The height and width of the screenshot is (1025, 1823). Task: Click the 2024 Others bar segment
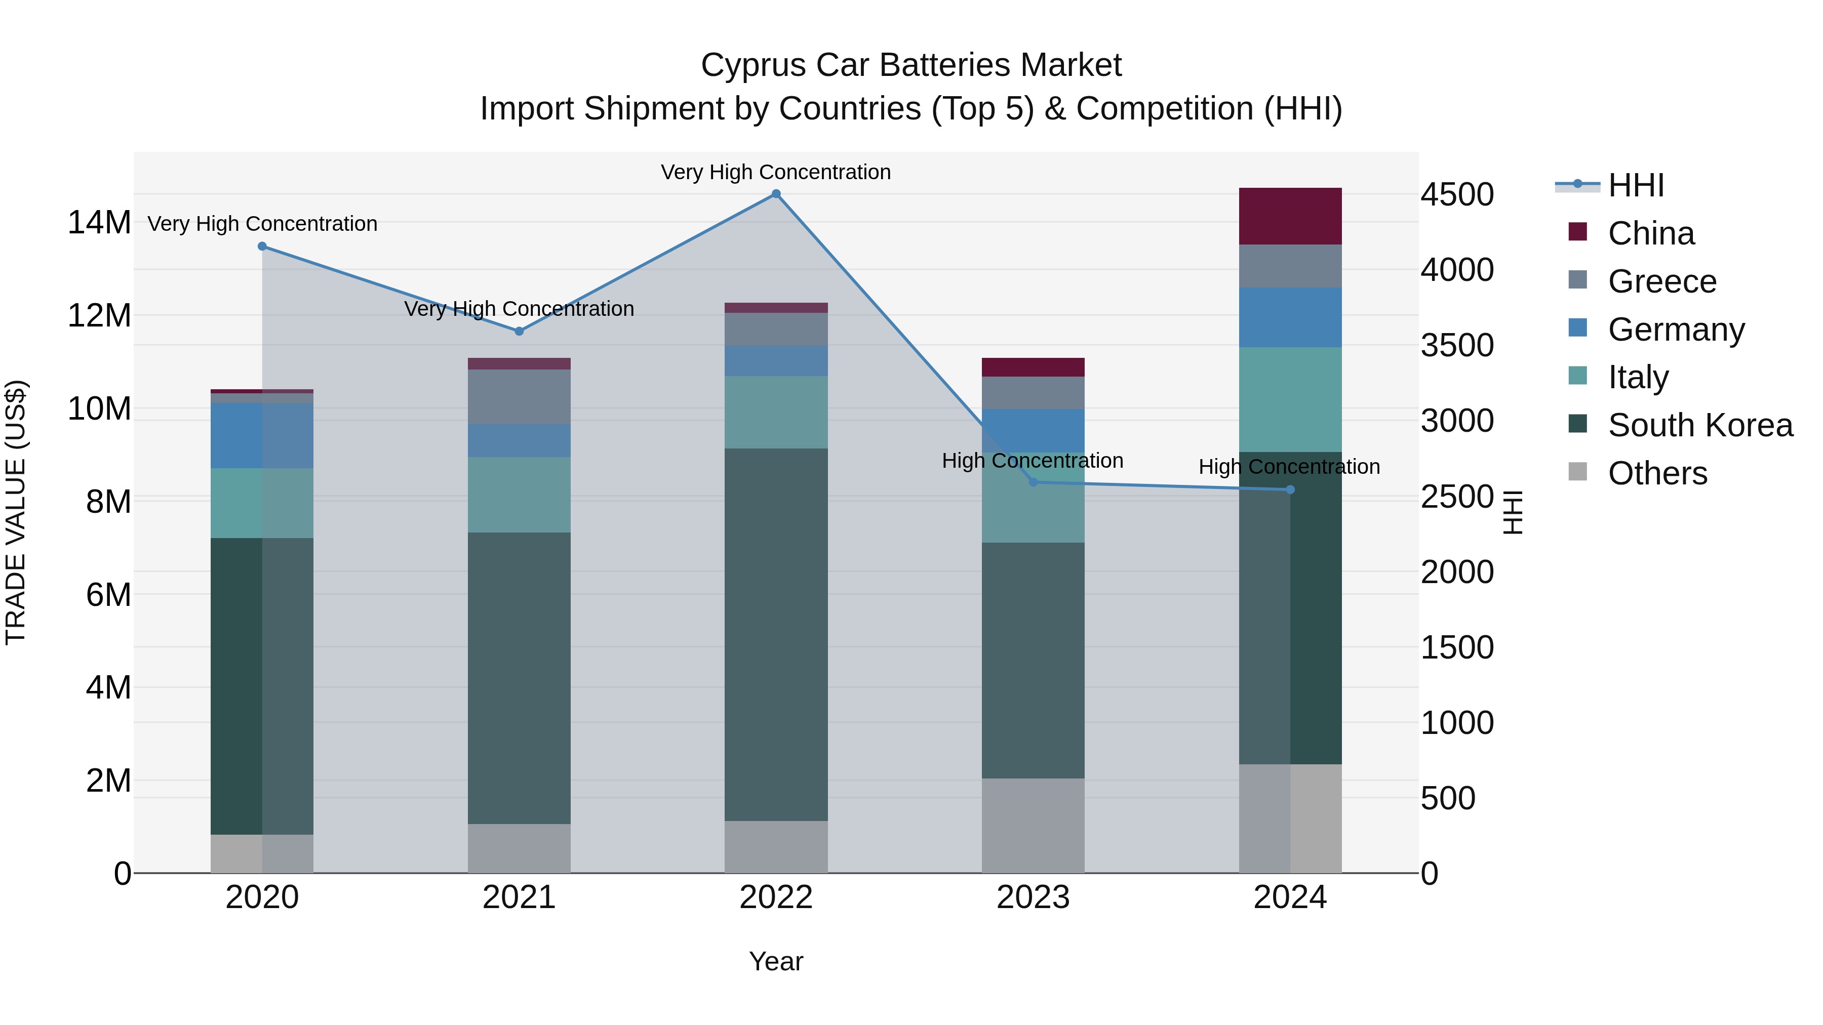1289,818
